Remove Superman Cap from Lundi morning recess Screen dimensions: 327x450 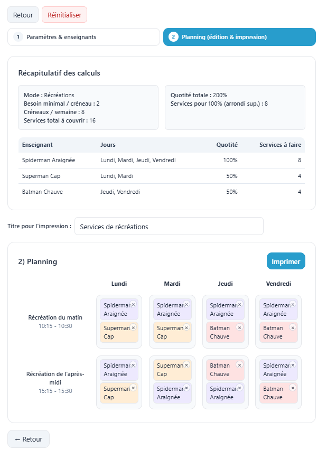click(133, 327)
